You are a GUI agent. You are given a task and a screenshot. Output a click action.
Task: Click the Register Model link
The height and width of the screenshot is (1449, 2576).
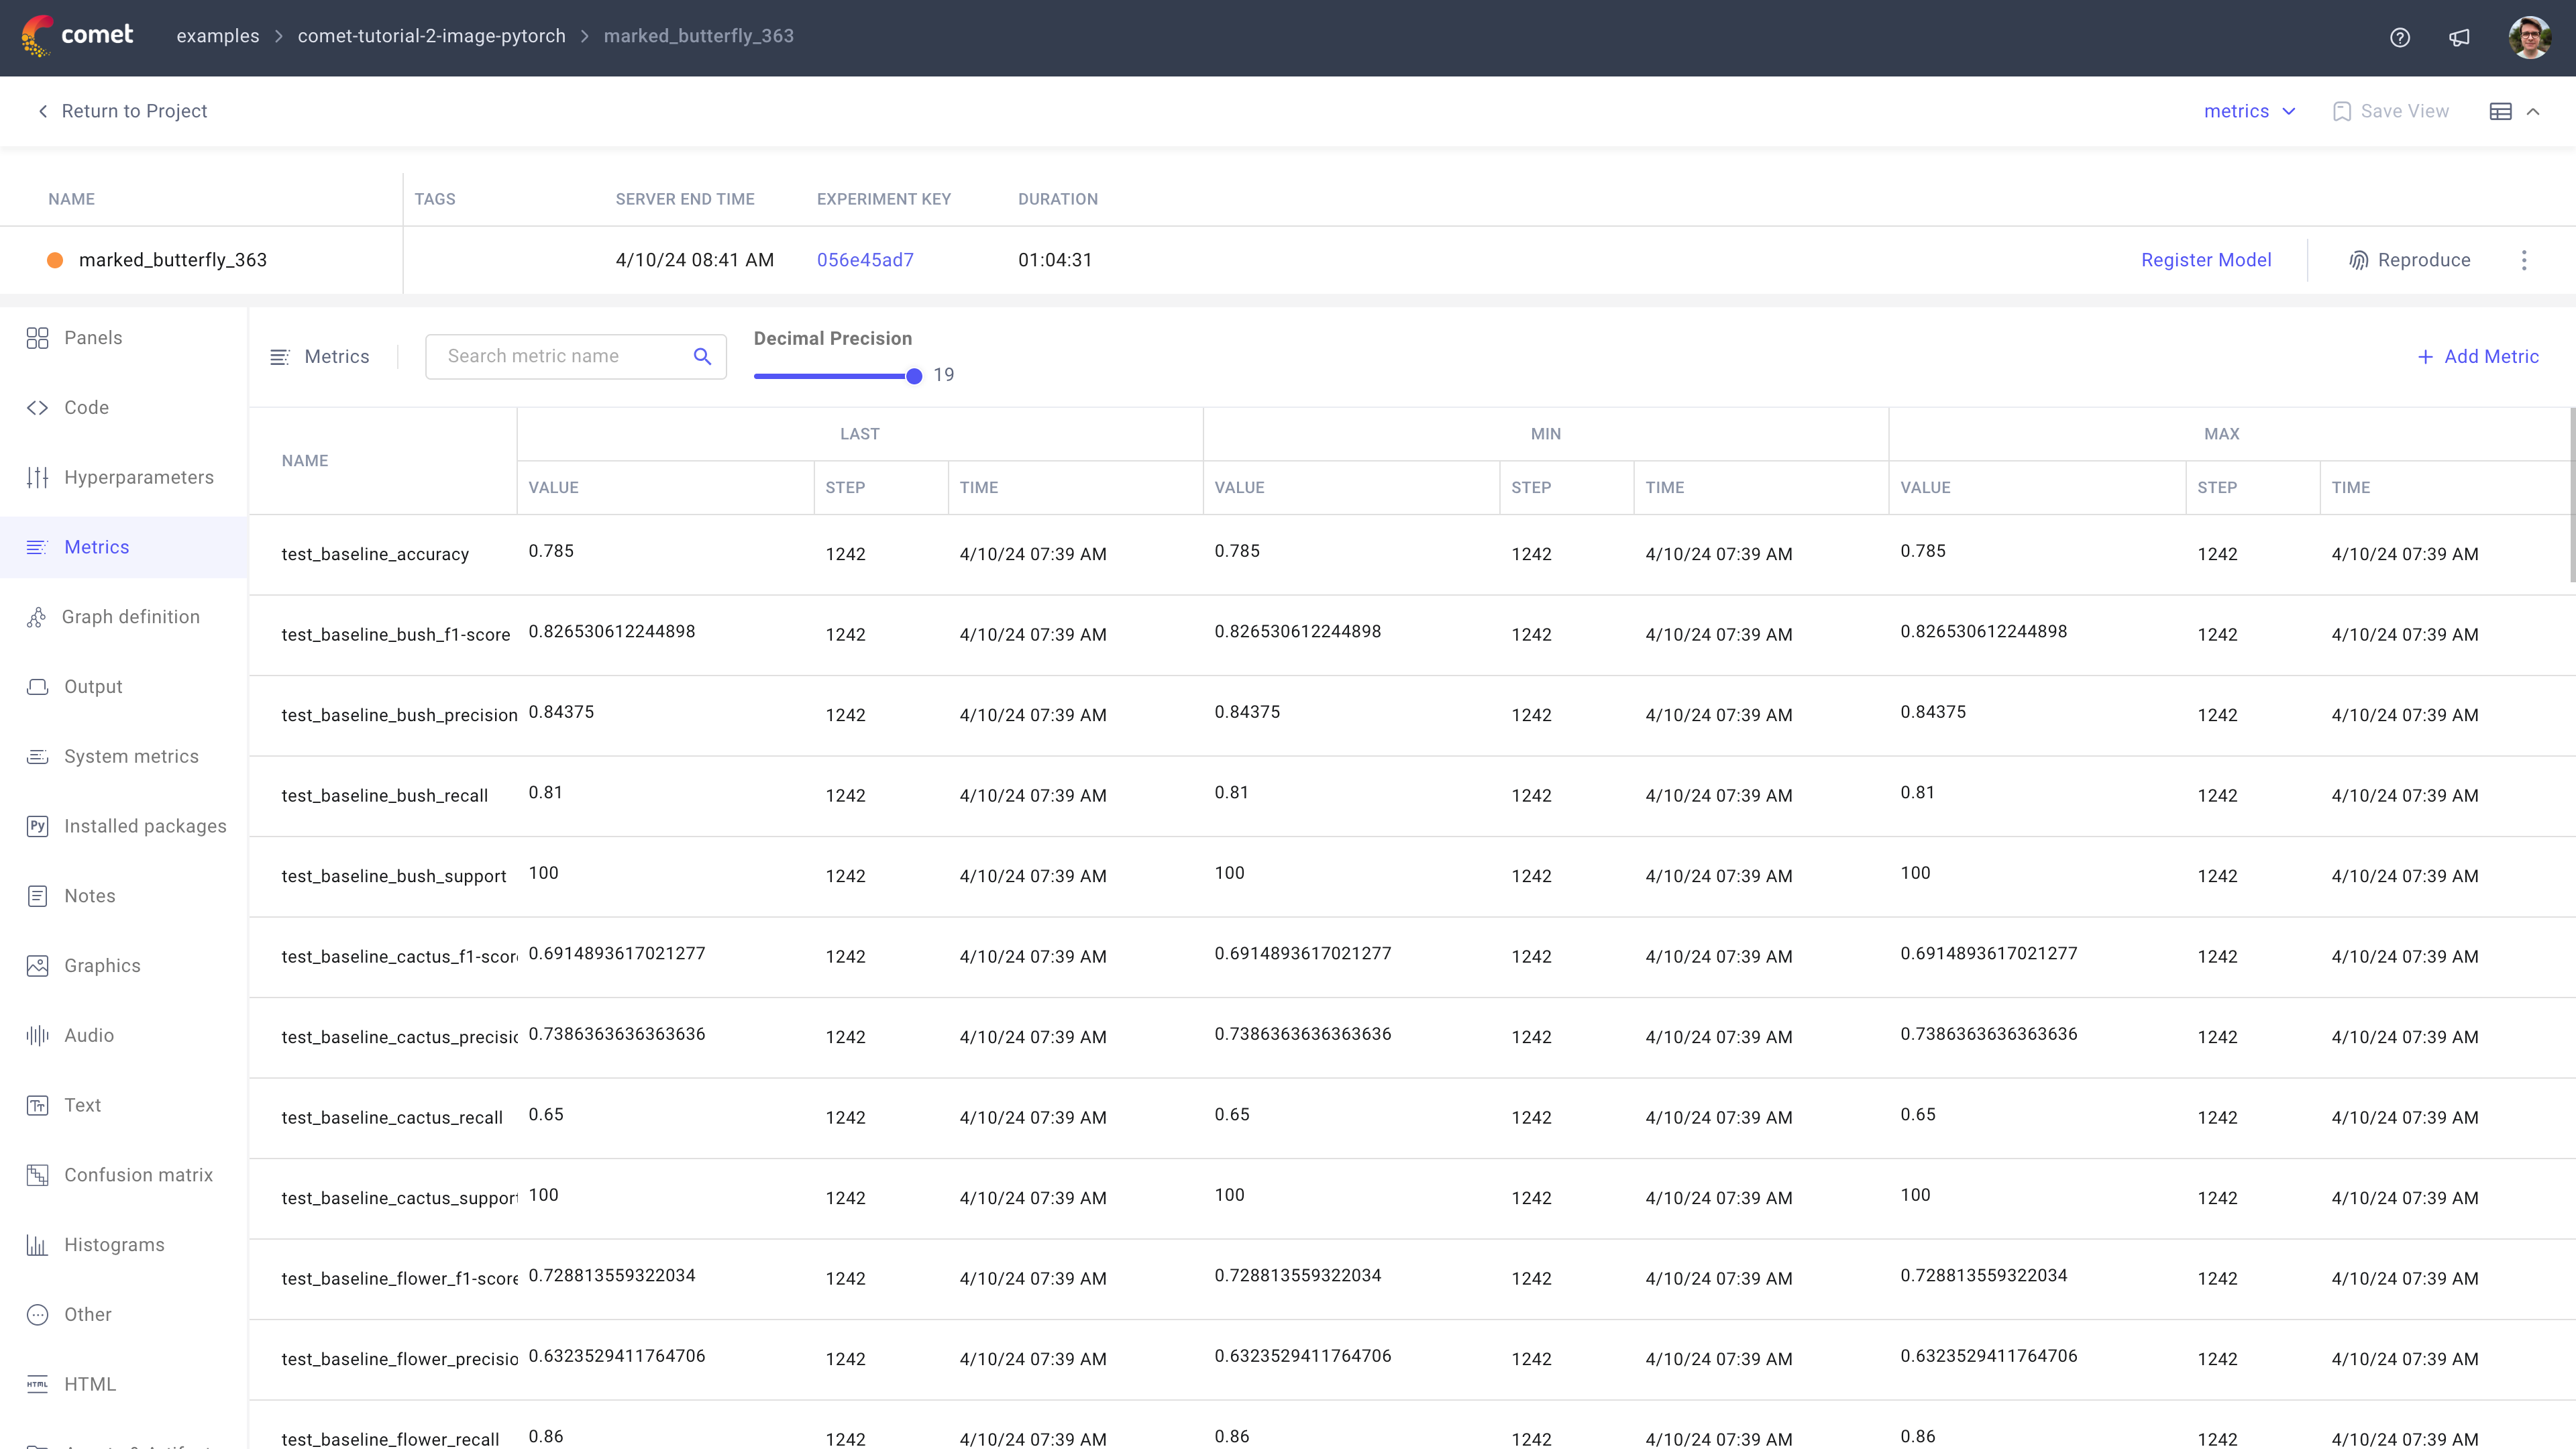(x=2206, y=260)
